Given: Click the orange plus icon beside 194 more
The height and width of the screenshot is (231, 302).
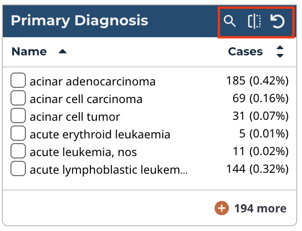Looking at the screenshot, I should coord(221,209).
